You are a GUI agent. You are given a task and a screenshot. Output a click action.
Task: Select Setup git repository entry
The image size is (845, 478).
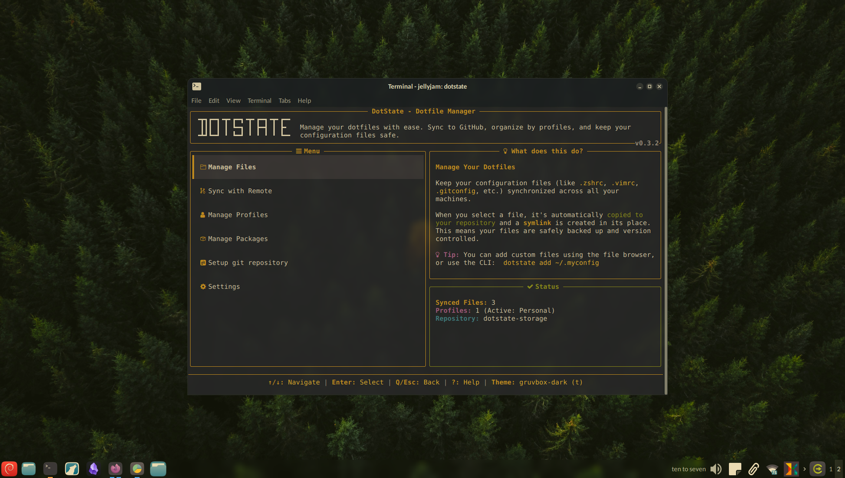(309, 263)
